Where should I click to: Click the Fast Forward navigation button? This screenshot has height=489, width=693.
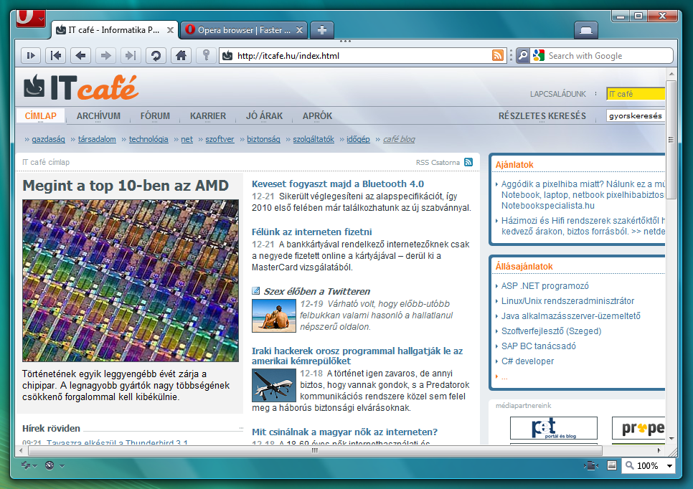click(x=131, y=56)
